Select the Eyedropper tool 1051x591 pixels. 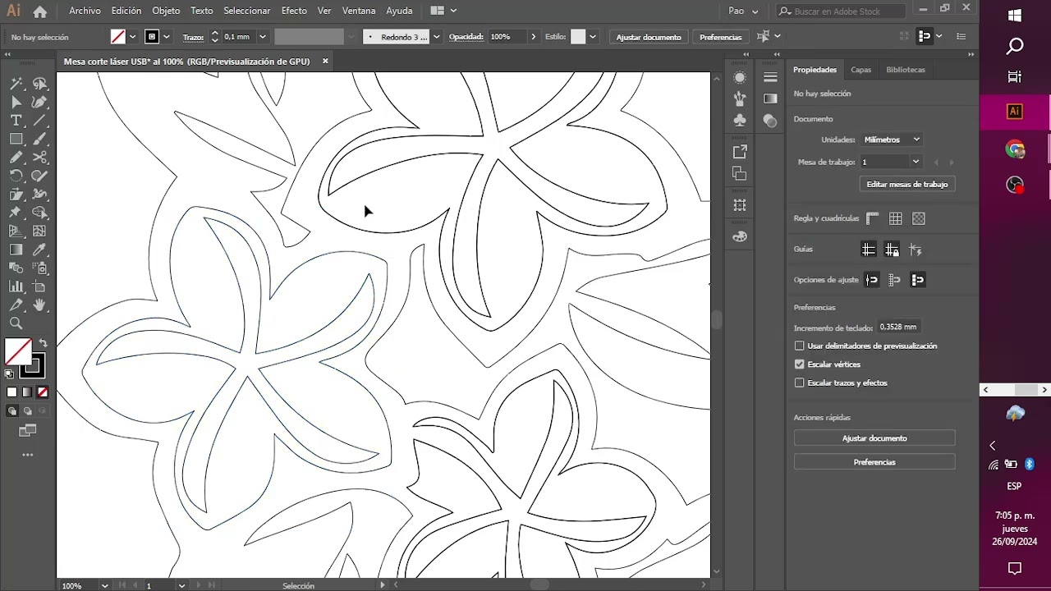tap(39, 250)
